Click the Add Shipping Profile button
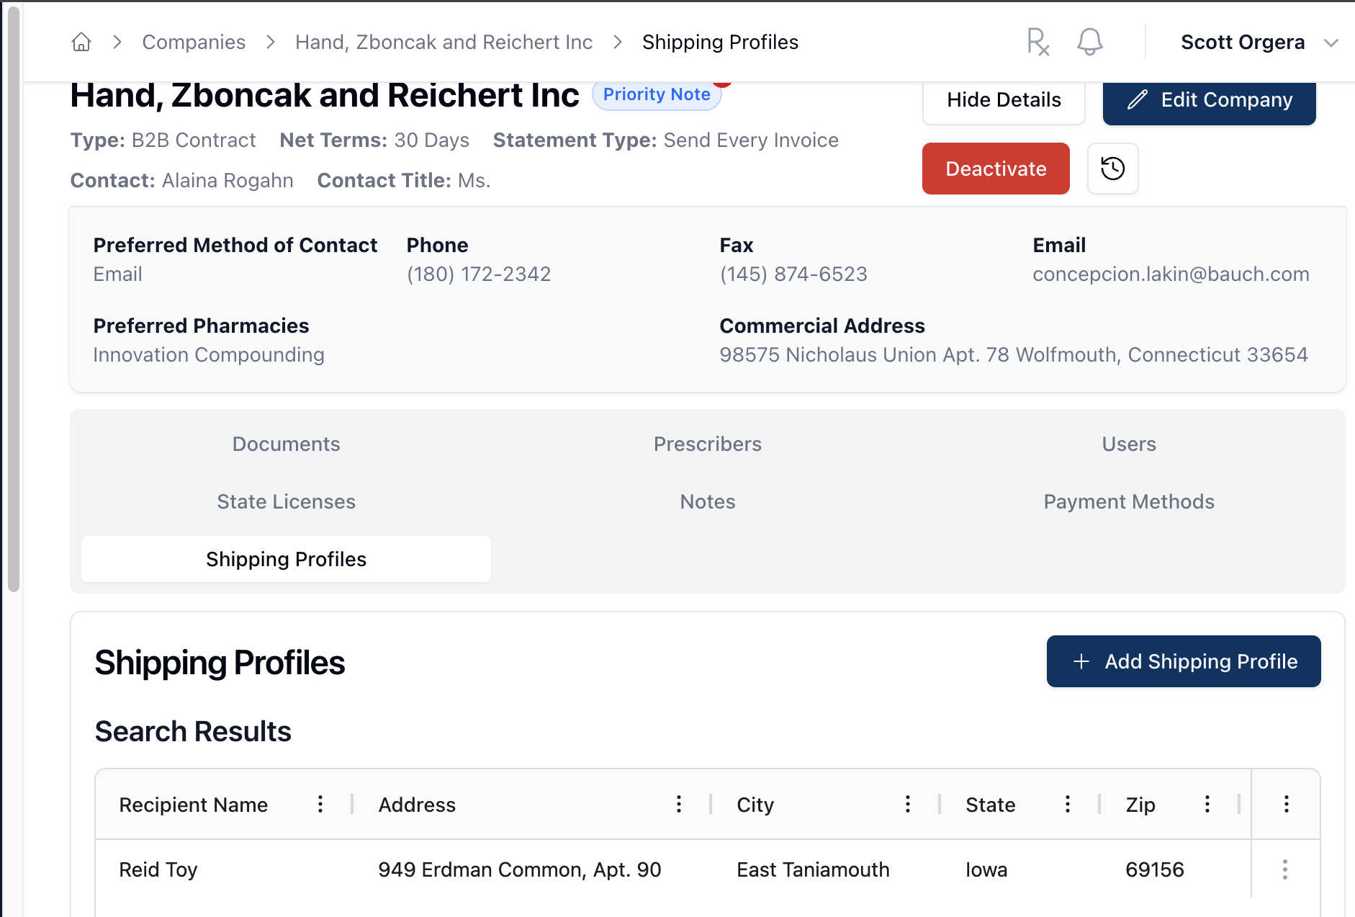Image resolution: width=1355 pixels, height=917 pixels. pos(1183,661)
